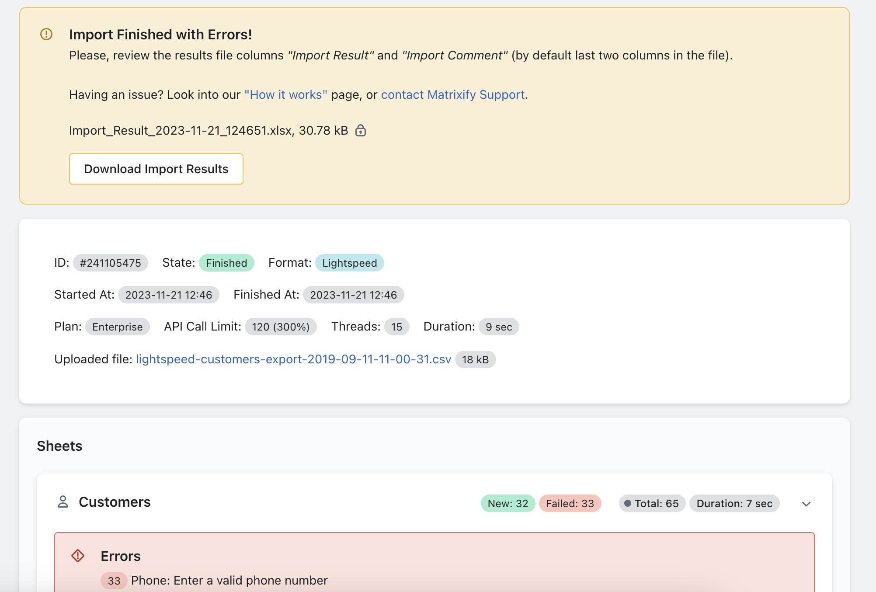Click the person icon beside Customers

coord(63,502)
